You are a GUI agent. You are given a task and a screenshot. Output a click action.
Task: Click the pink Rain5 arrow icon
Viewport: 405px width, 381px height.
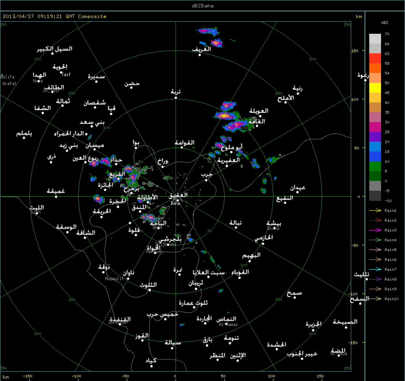click(x=375, y=250)
